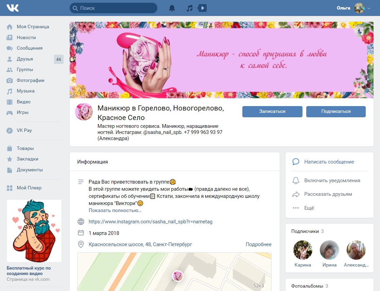Screen dimensions: 380x291
Task: Open the profile dropdown arrow next to Ольга
Action: click(369, 8)
